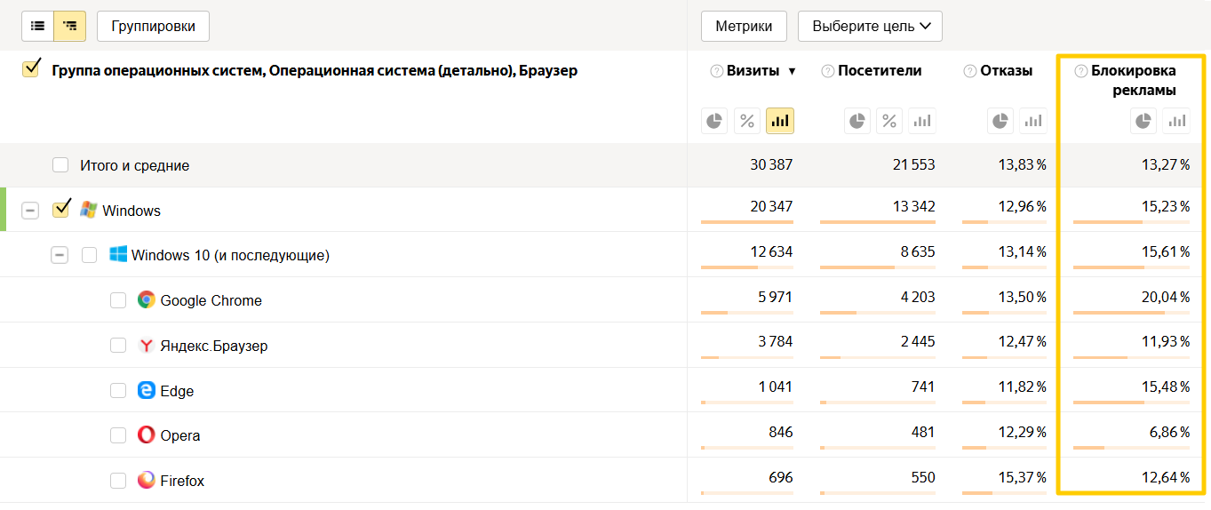Viewport: 1211px width, 510px height.
Task: Open the Выберите цель dropdown
Action: pyautogui.click(x=870, y=26)
